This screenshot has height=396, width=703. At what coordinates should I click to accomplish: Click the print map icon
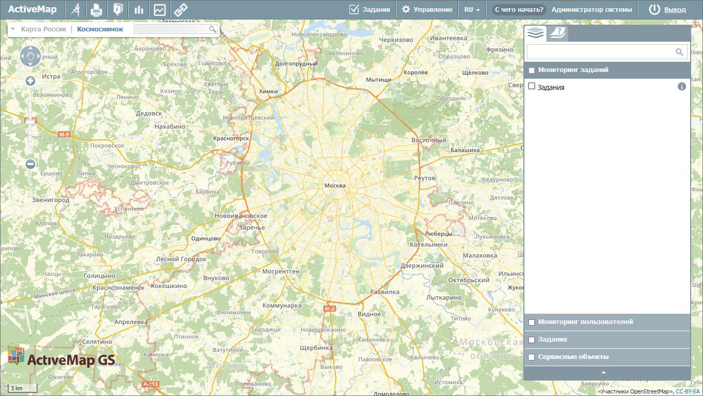point(96,10)
